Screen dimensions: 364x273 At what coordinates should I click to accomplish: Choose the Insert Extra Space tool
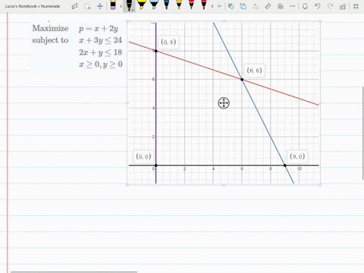(x=100, y=6)
